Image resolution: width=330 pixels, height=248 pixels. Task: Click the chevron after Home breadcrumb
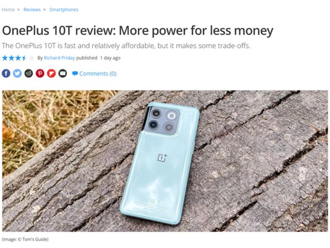(x=19, y=10)
